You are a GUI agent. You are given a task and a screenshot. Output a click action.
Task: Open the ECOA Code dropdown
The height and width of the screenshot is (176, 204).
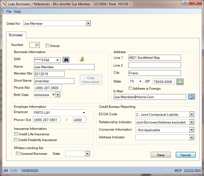[x=192, y=114]
